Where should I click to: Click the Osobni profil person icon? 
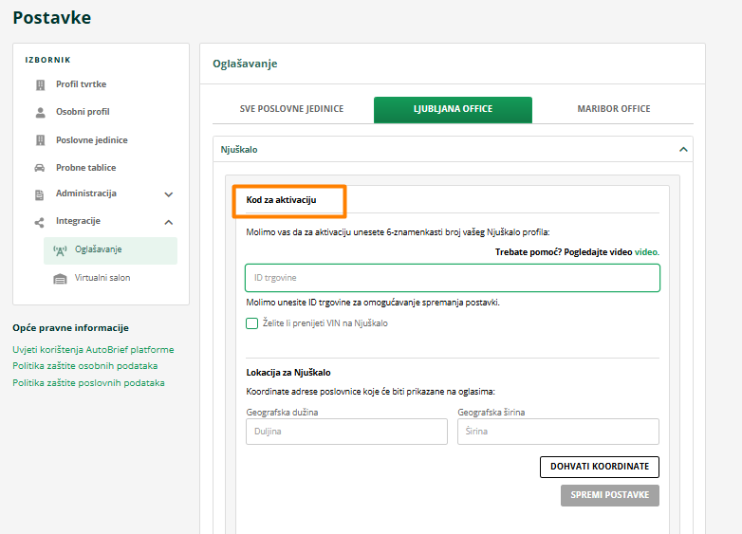point(40,112)
